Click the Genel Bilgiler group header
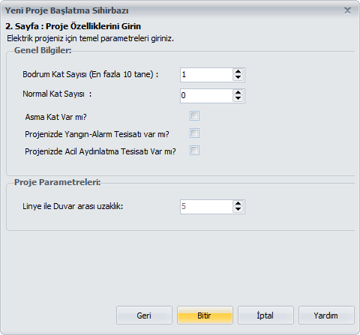This screenshot has height=335, width=360. click(43, 50)
